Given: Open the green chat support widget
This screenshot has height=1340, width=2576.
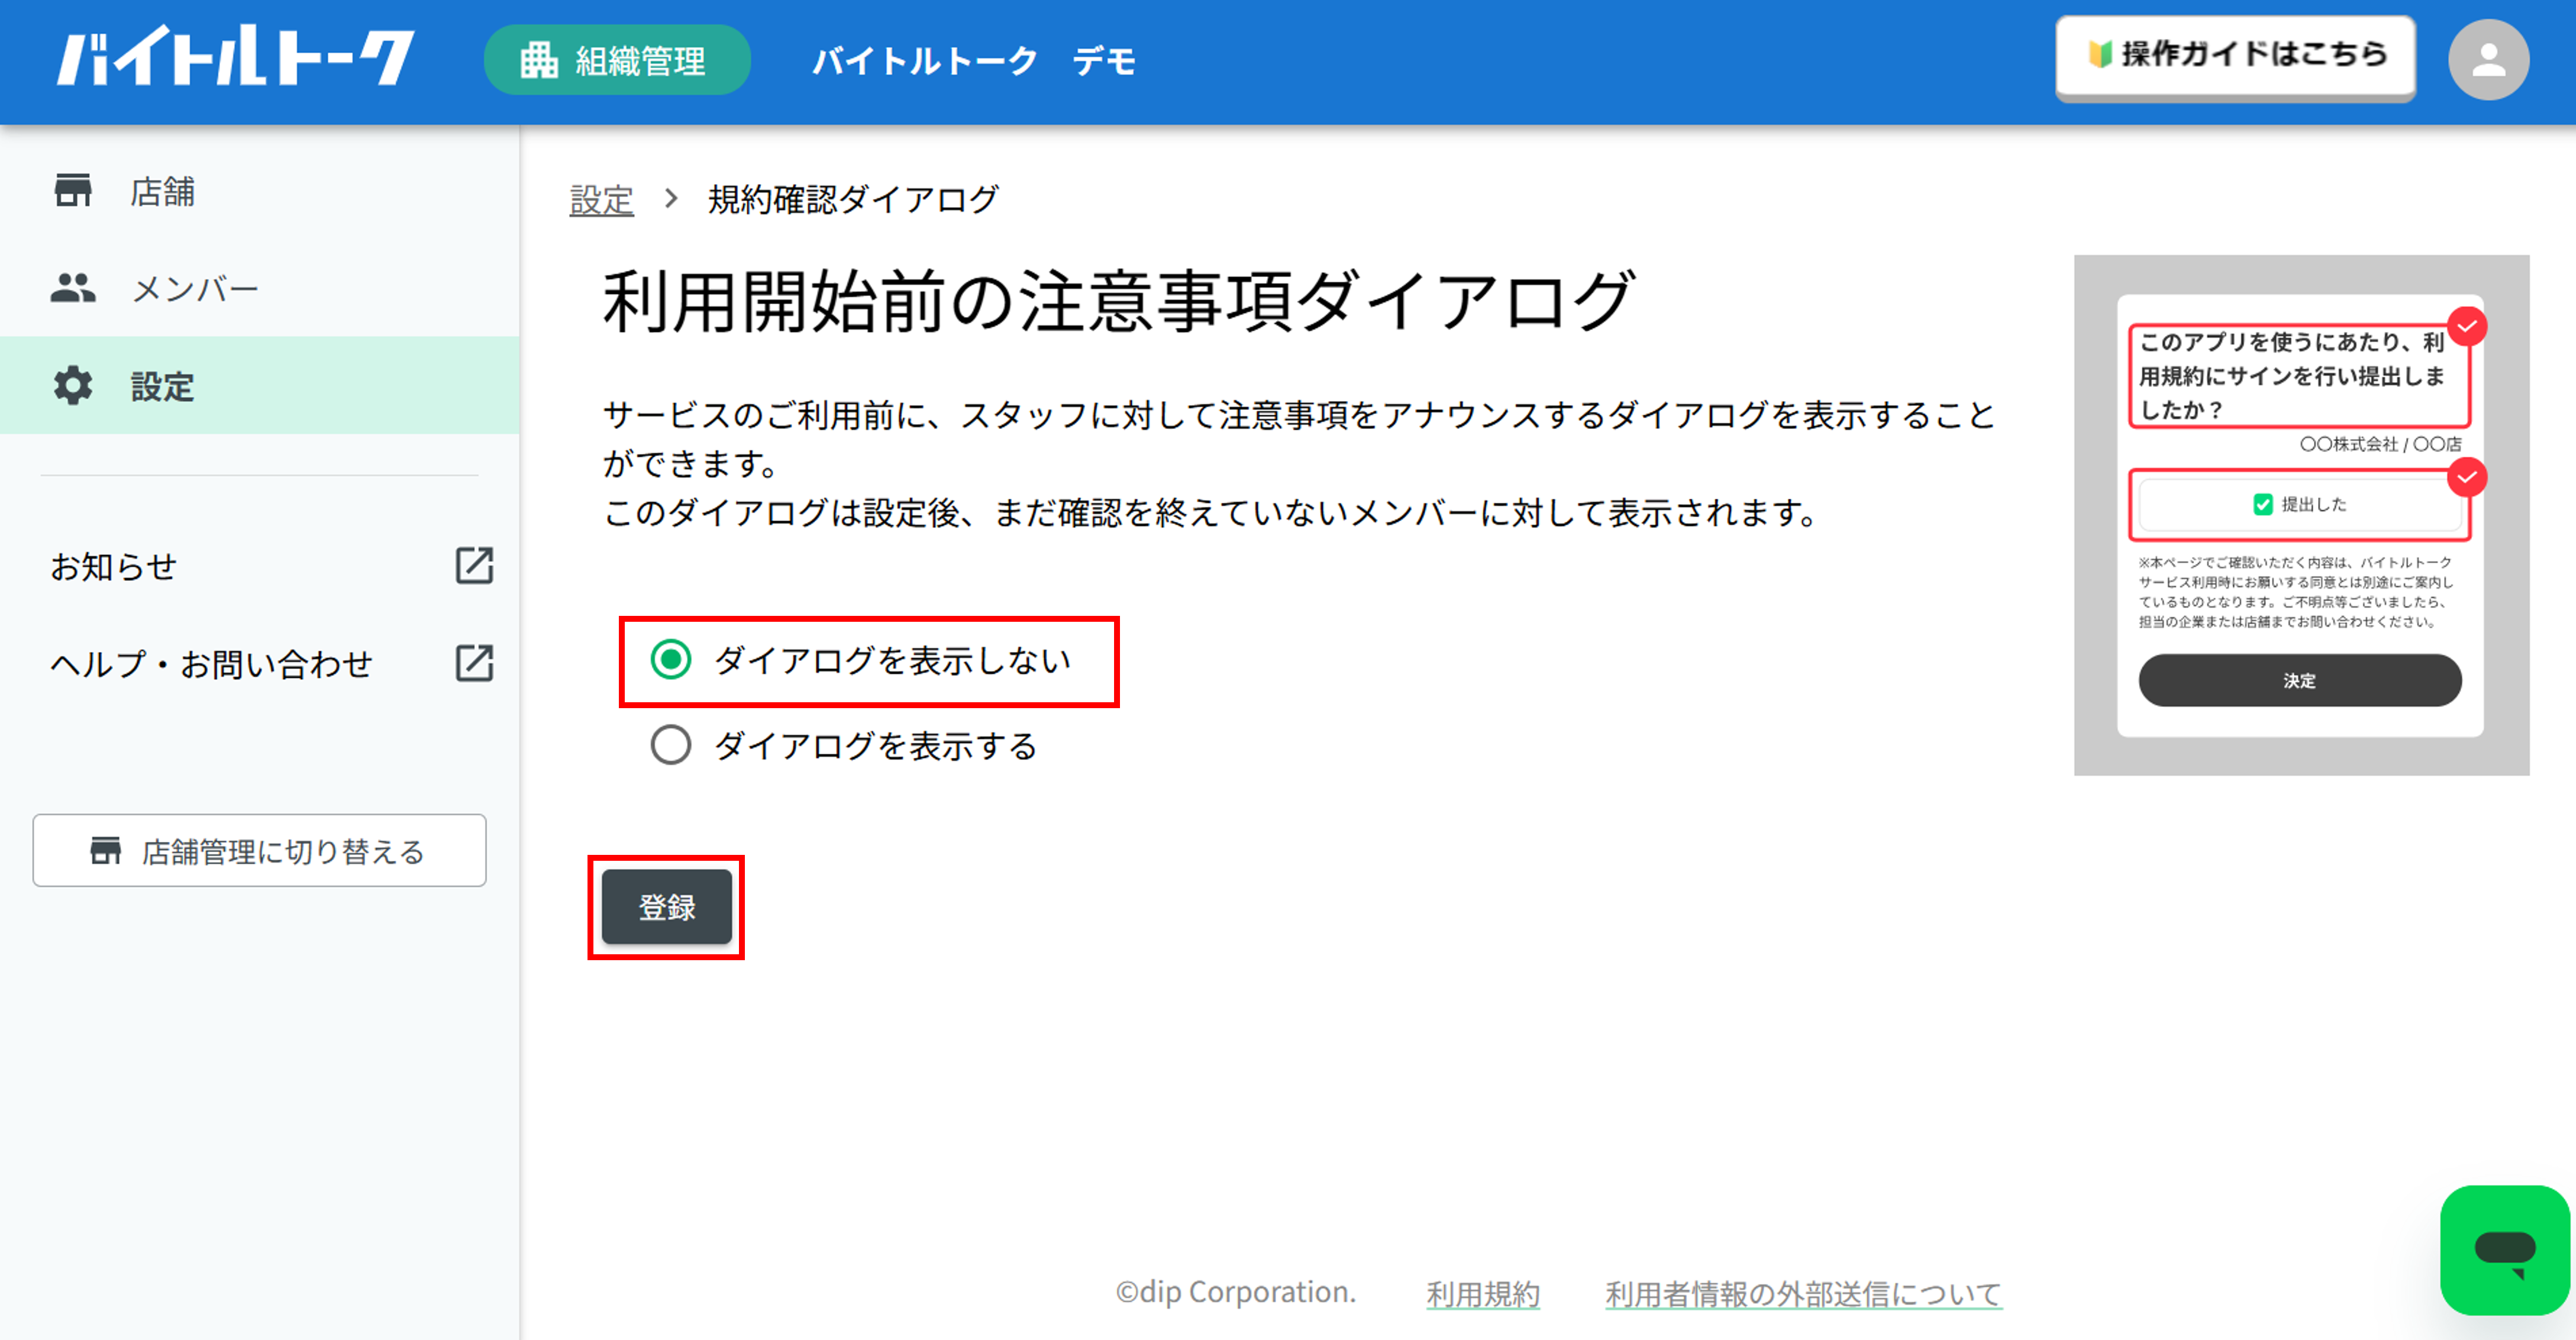Looking at the screenshot, I should (2504, 1249).
